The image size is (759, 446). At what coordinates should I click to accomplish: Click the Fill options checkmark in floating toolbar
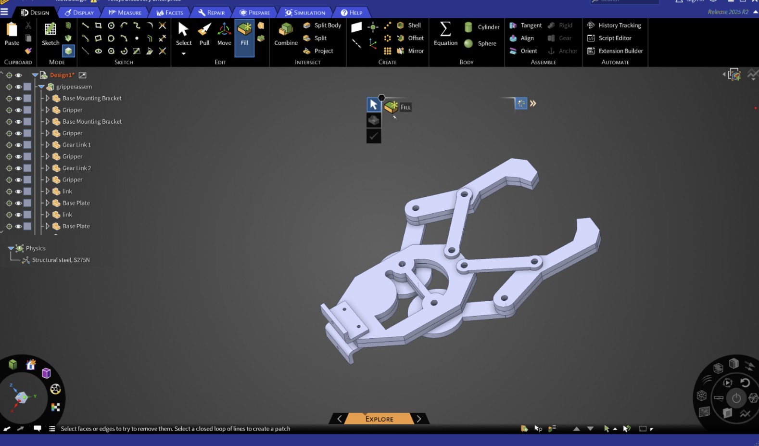pos(374,136)
